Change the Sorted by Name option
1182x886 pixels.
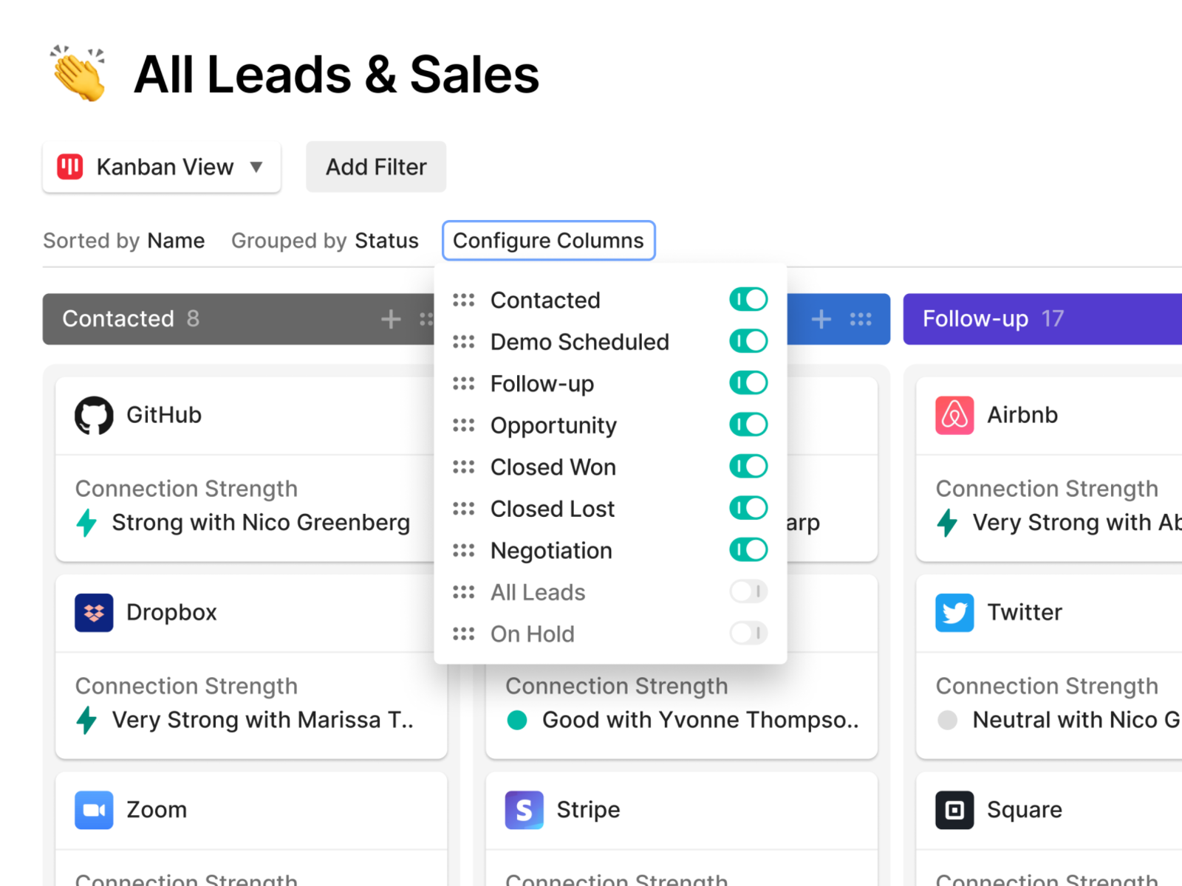(124, 241)
